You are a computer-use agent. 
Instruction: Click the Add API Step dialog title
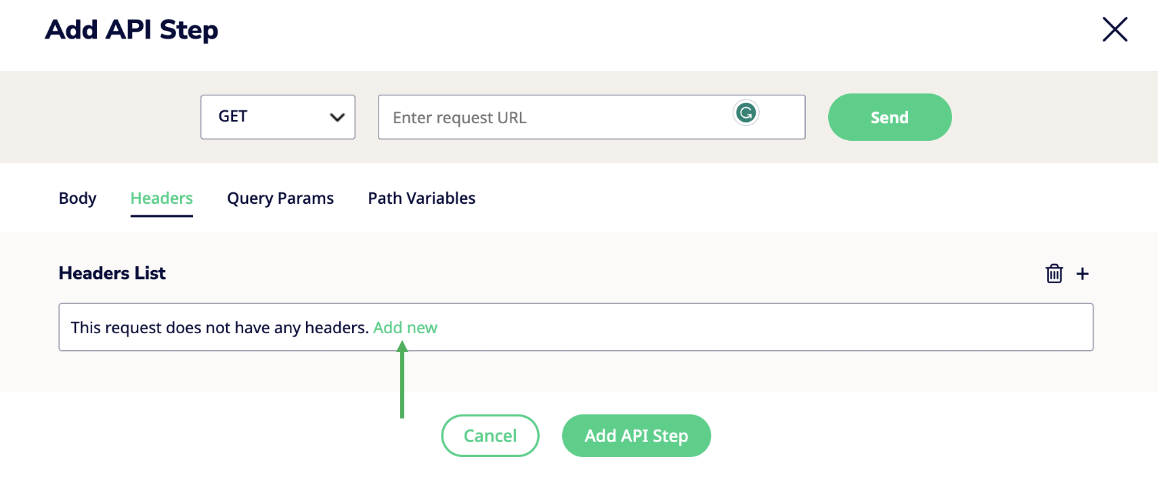pyautogui.click(x=131, y=30)
